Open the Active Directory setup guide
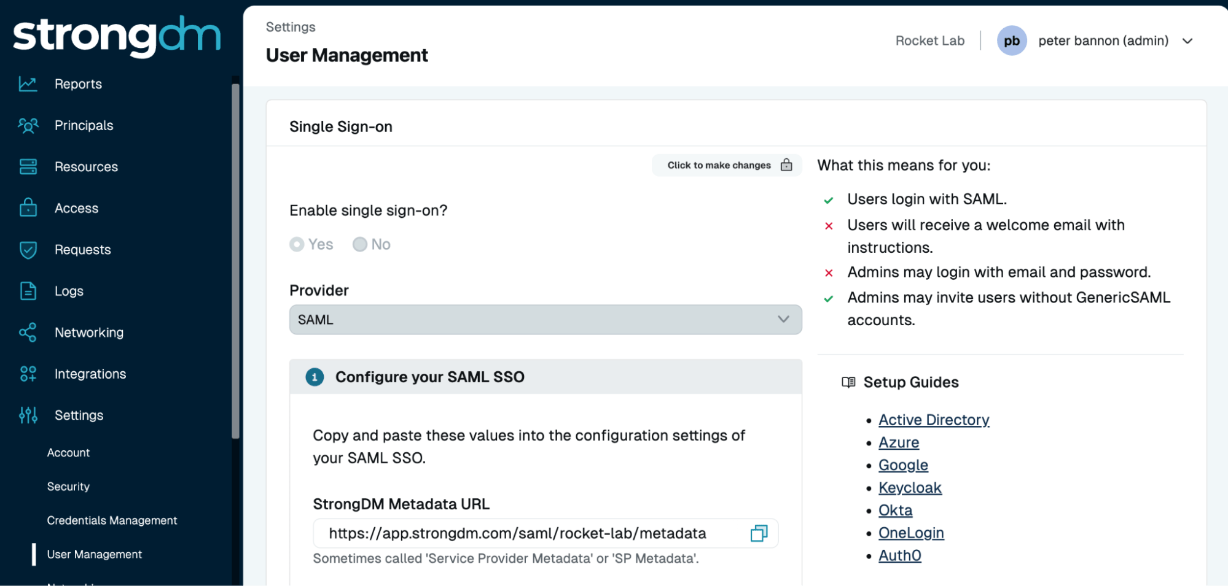The width and height of the screenshot is (1228, 586). click(x=934, y=420)
